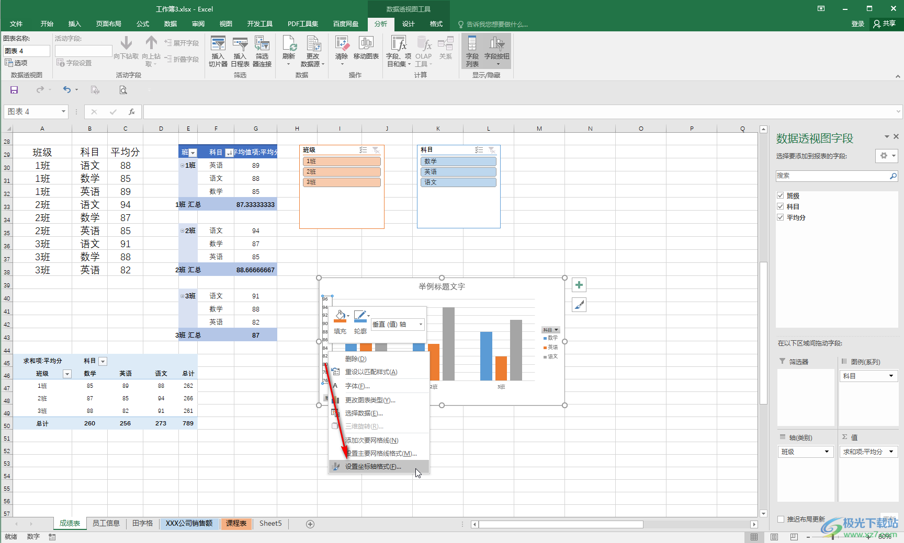
Task: Choose 删除 in context menu
Action: [379, 359]
